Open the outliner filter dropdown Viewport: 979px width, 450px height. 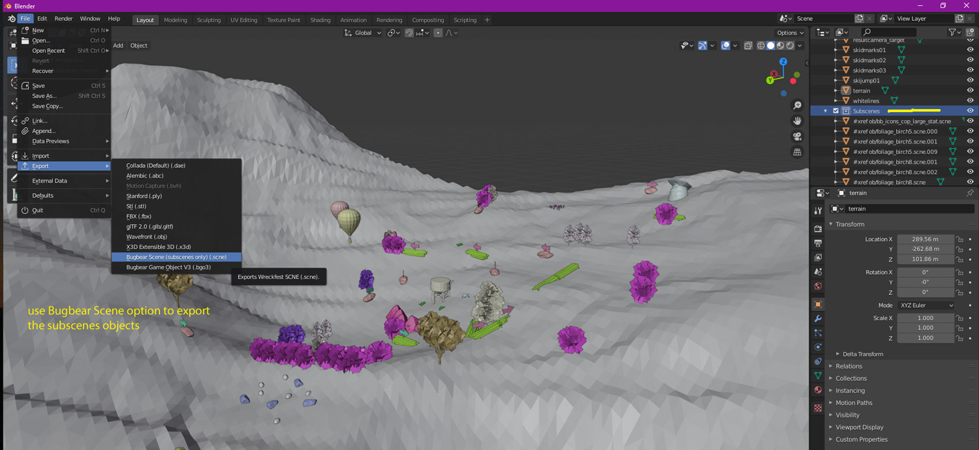(x=955, y=32)
